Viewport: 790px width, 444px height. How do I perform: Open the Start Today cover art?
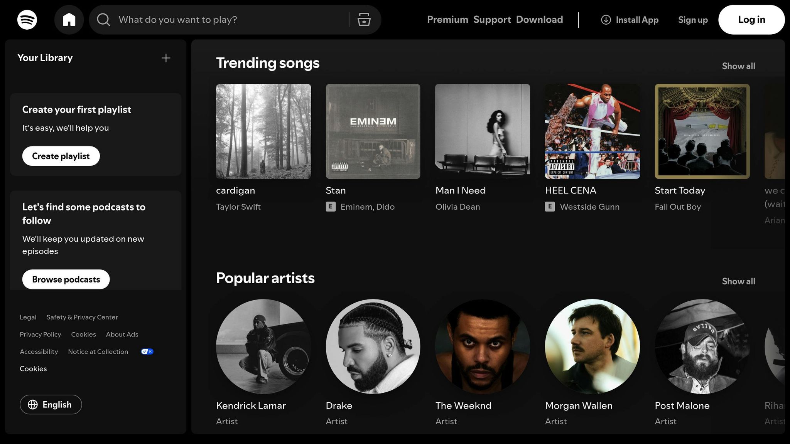(x=702, y=131)
